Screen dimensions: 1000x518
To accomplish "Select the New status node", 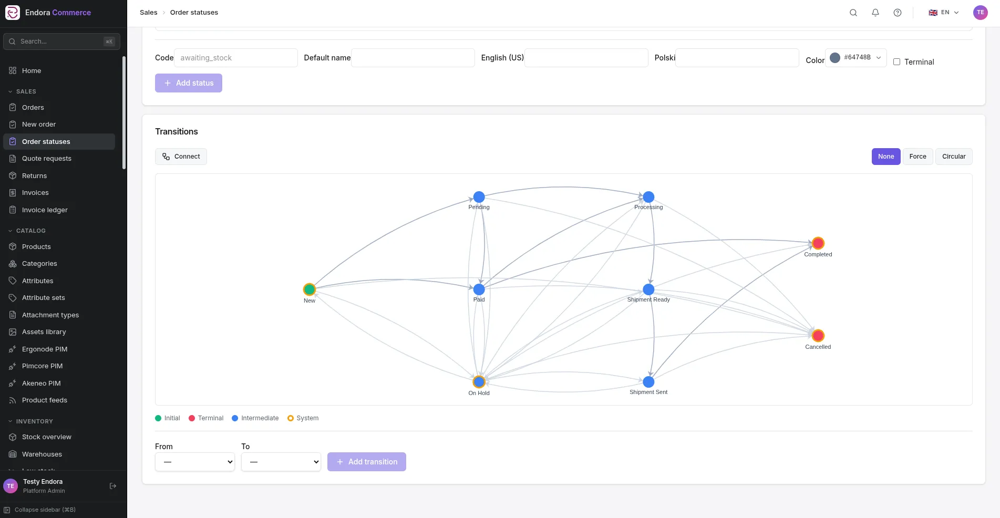I will (310, 289).
